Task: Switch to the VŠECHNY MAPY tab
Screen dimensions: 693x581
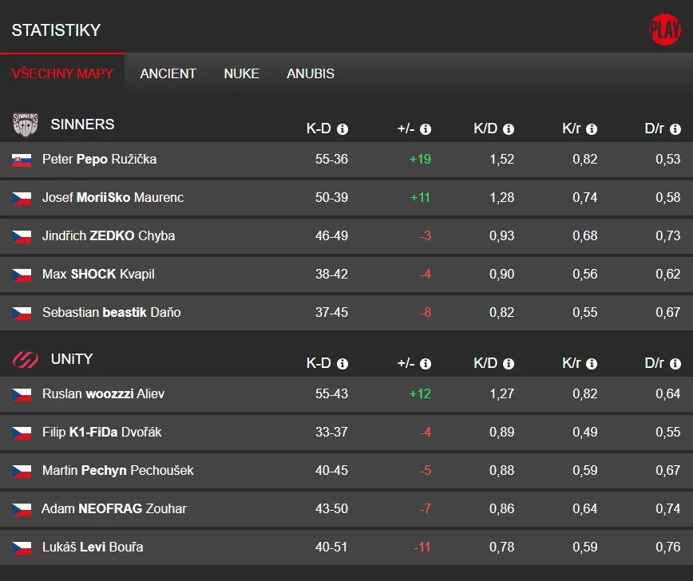Action: pos(62,73)
